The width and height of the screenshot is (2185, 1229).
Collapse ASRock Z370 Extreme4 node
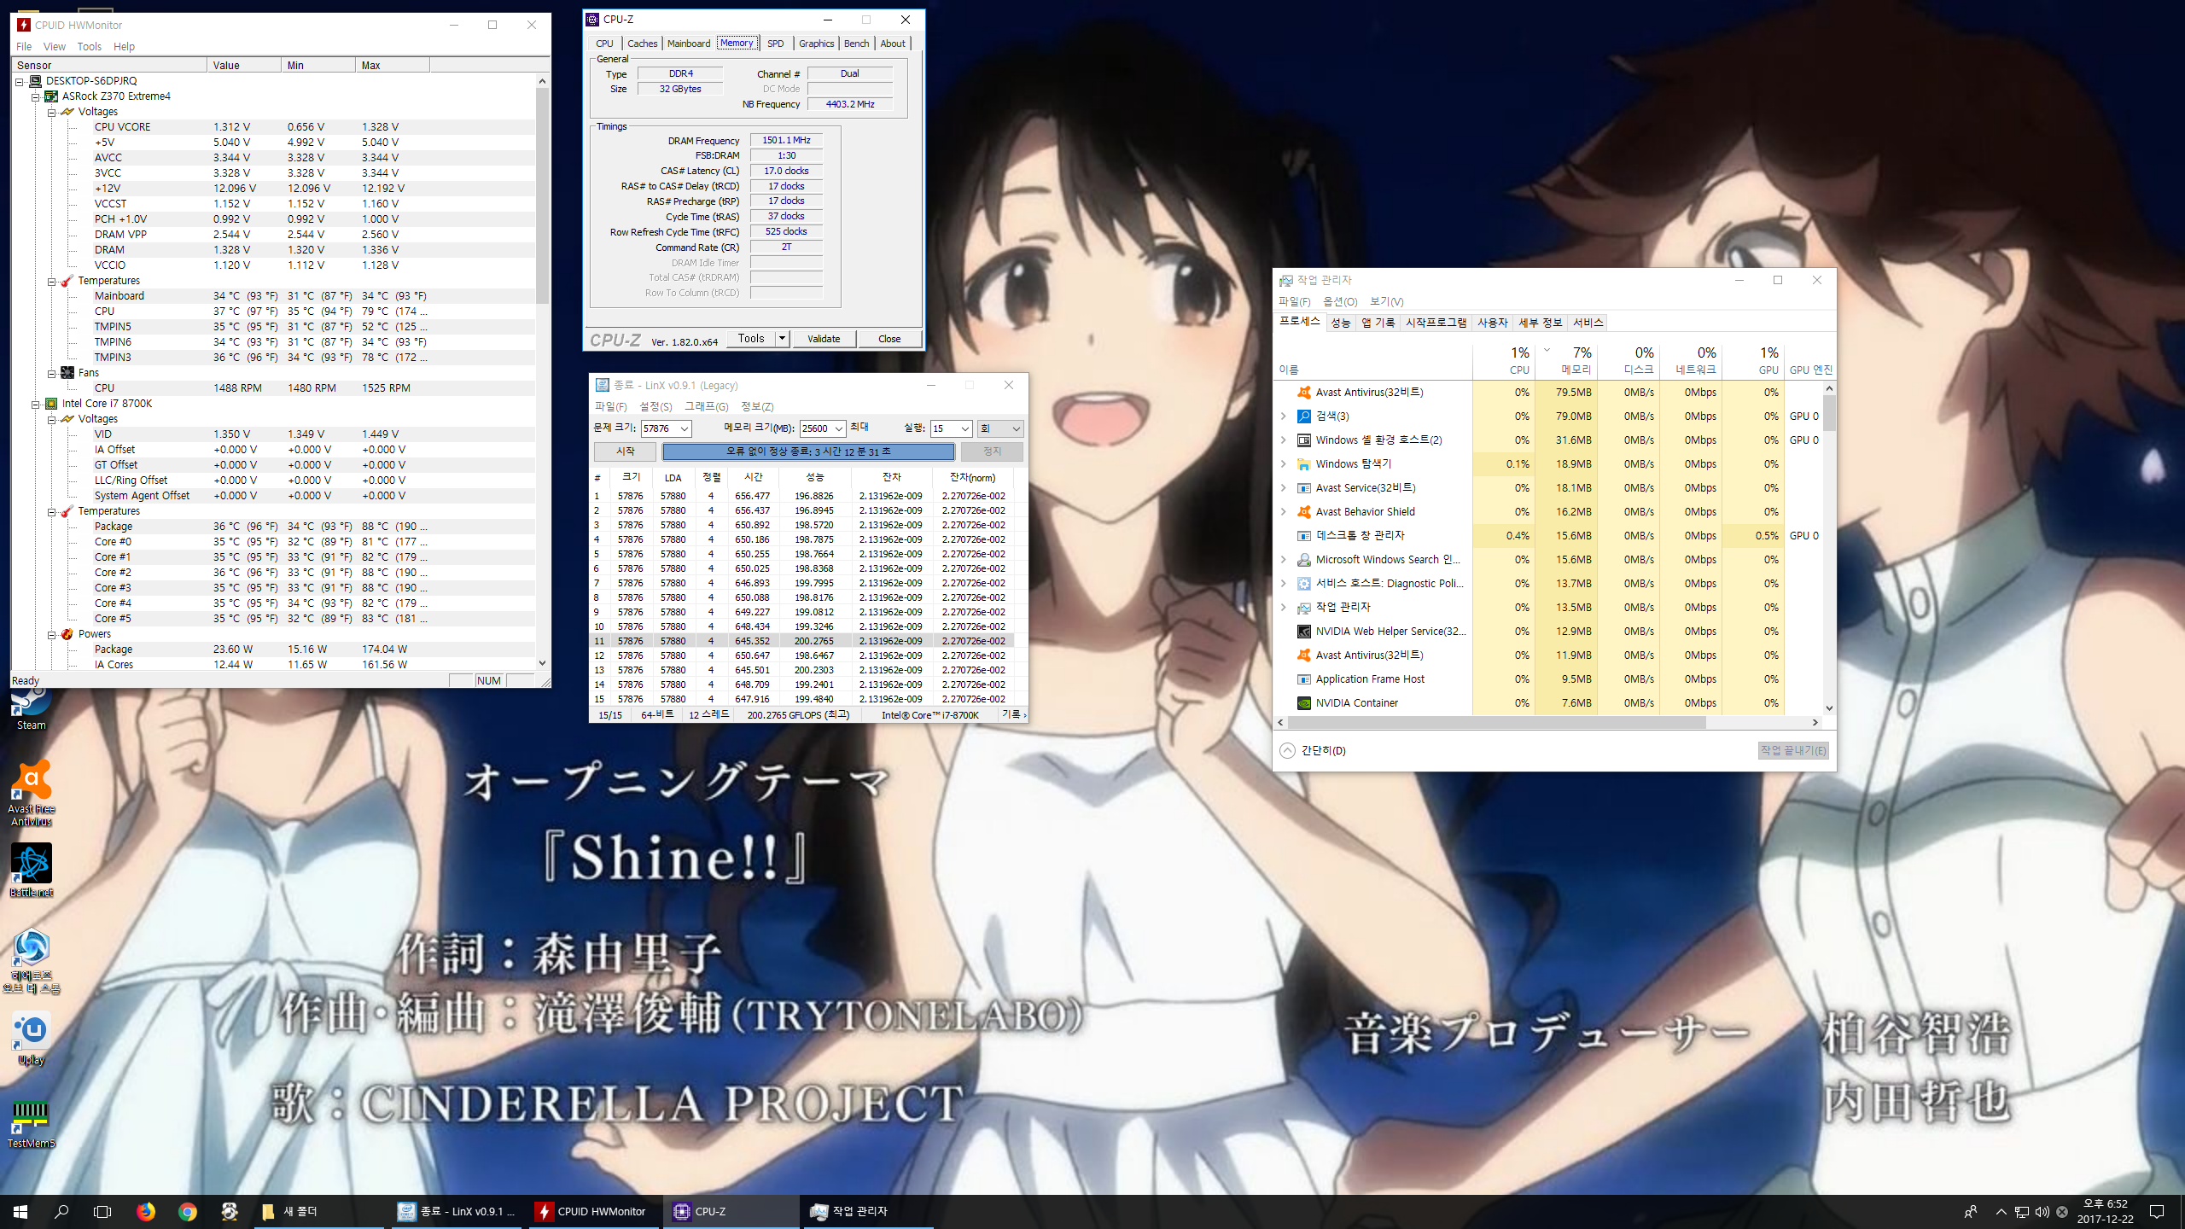(36, 97)
